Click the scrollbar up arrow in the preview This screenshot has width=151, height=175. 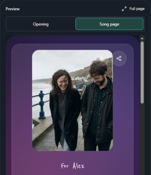click(142, 38)
